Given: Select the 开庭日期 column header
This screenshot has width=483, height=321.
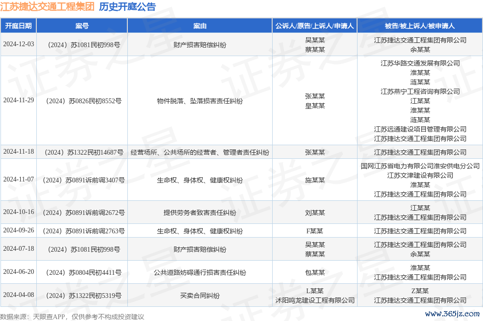Looking at the screenshot, I should (18, 26).
